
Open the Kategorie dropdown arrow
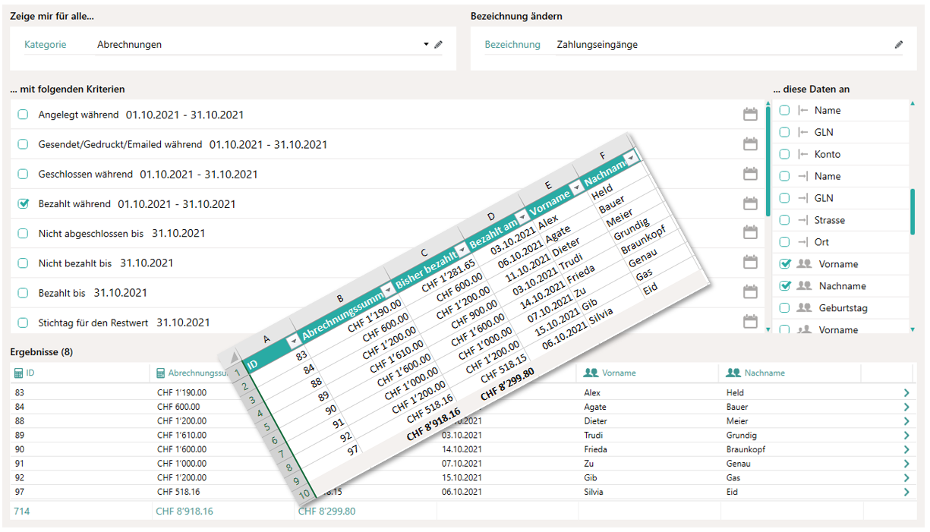(x=426, y=45)
